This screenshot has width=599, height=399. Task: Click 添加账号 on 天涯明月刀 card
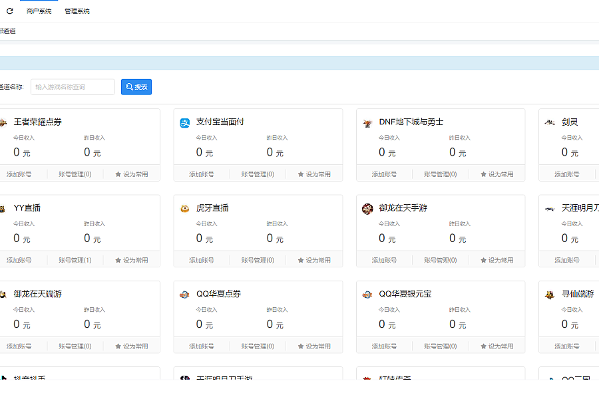pyautogui.click(x=566, y=260)
